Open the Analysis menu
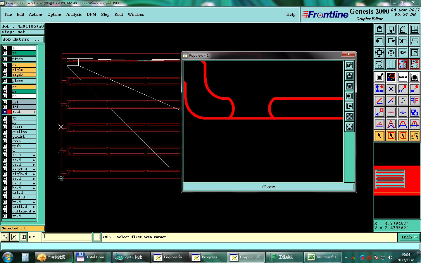The width and height of the screenshot is (421, 263). (x=74, y=14)
